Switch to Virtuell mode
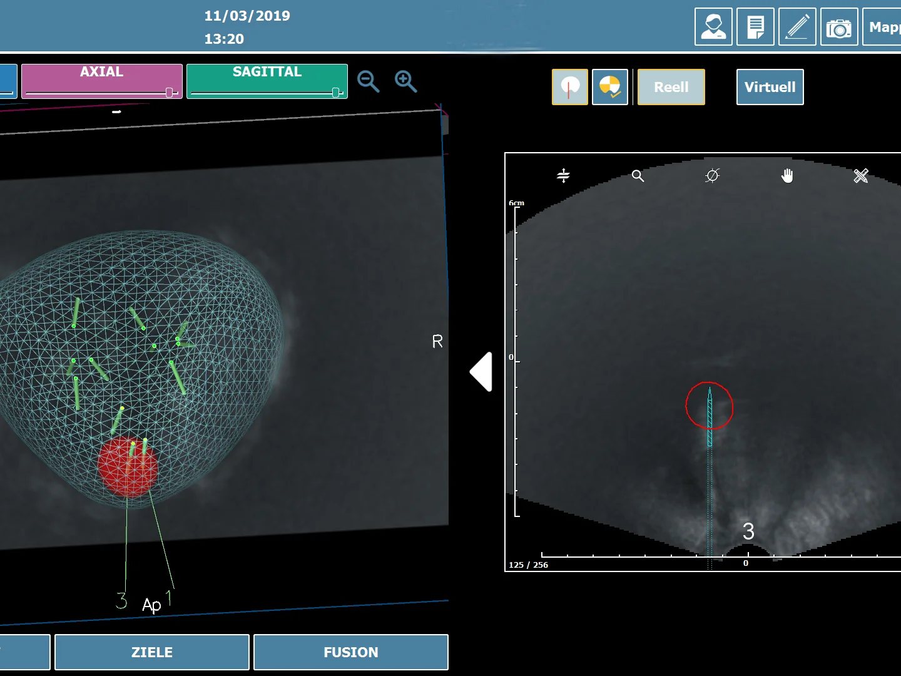This screenshot has width=901, height=676. 770,87
